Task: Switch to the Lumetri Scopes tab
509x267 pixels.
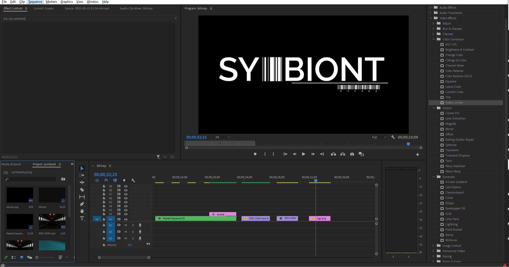Action: 44,8
